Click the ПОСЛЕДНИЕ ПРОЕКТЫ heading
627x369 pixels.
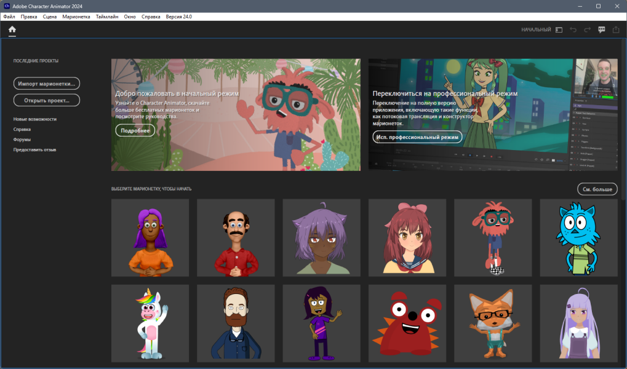(x=36, y=61)
